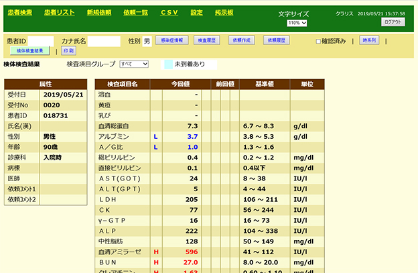Click the 依頼履歴 button
Viewport: 418px width, 273px height.
[277, 41]
